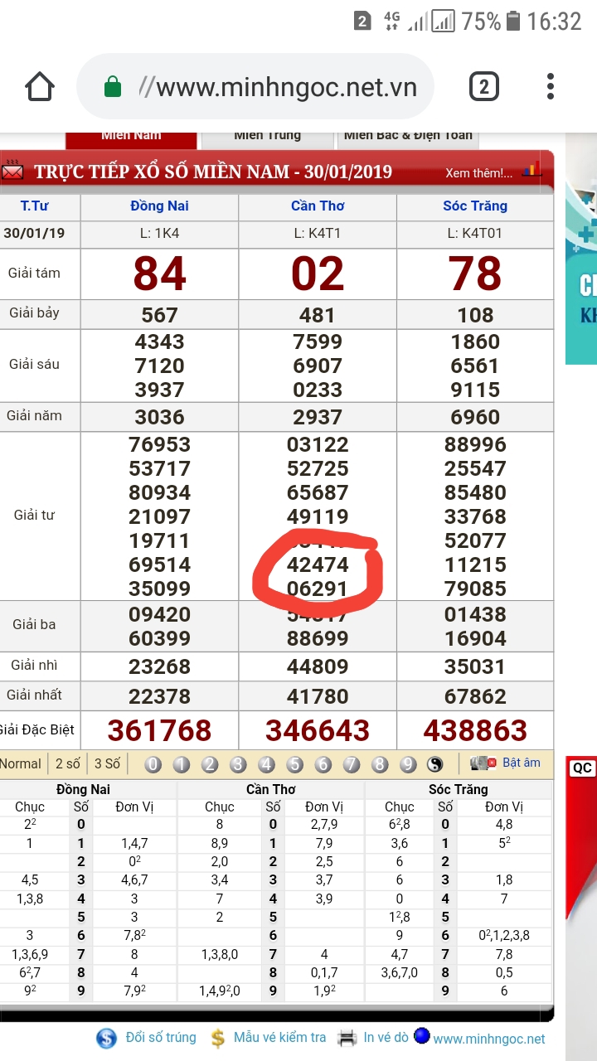
Task: Switch display to 2 số mode
Action: (x=68, y=763)
